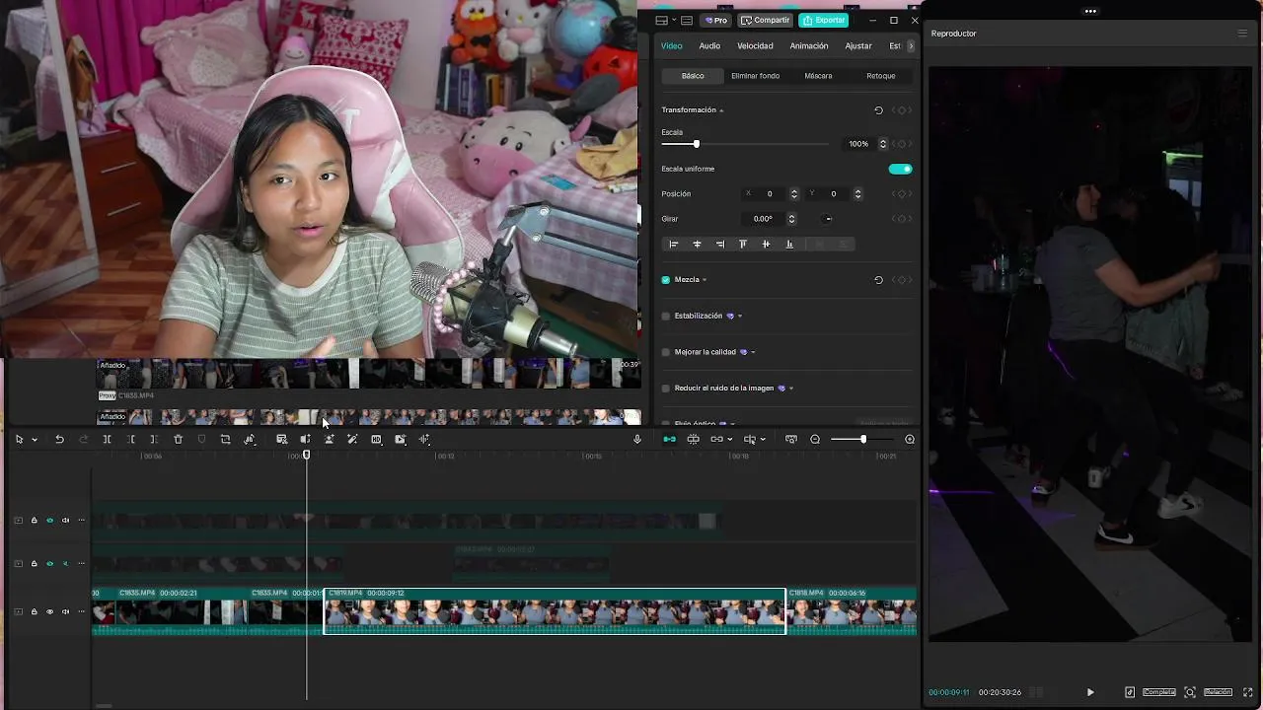Click the magic wand enhance icon
Screen dimensions: 1263x710
click(352, 439)
